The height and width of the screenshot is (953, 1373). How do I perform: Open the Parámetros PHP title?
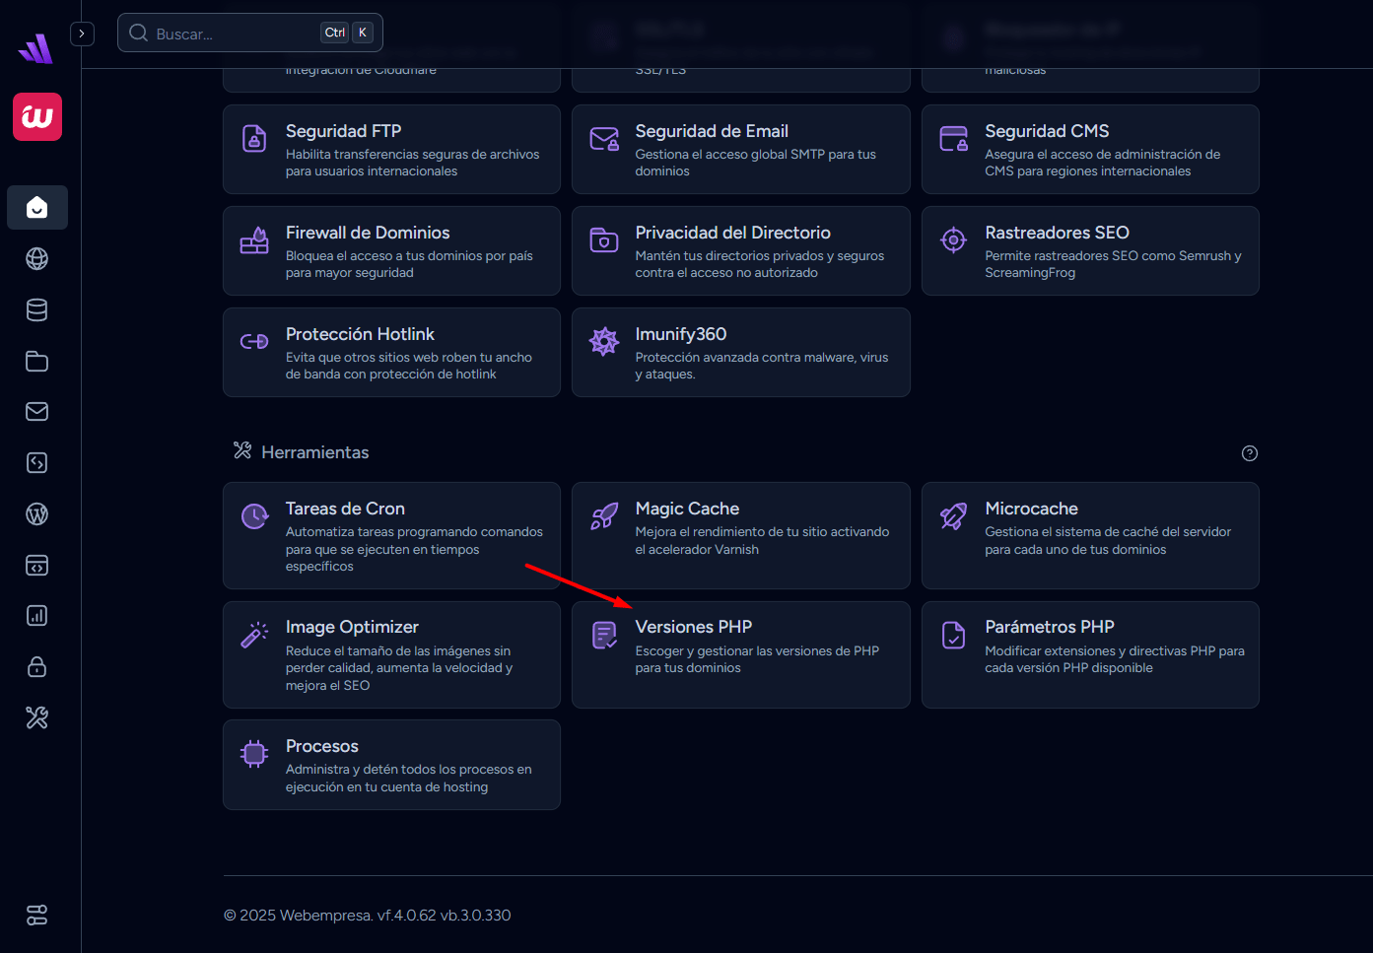coord(1050,627)
